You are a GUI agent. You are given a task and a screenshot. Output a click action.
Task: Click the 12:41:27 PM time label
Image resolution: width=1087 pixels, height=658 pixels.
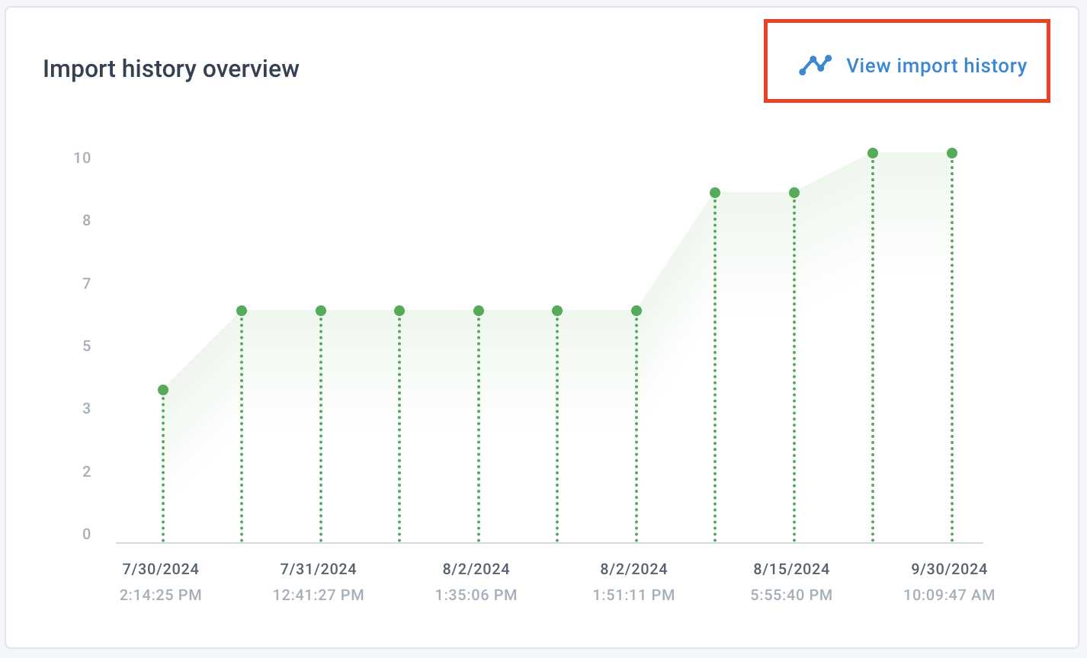tap(319, 595)
